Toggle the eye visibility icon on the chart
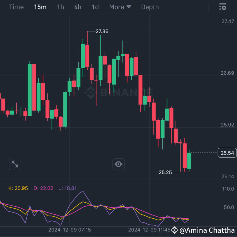 118,164
